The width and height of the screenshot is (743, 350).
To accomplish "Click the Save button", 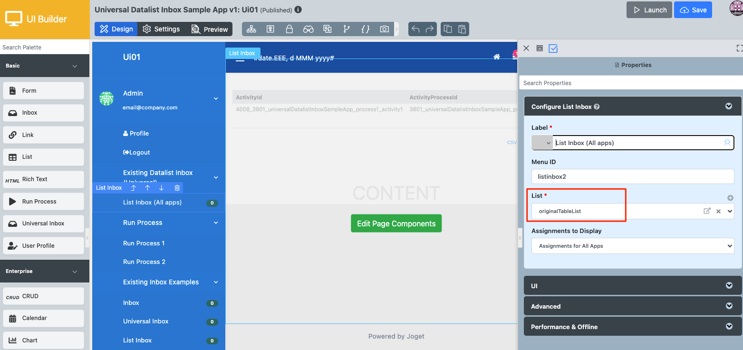I will pos(693,10).
